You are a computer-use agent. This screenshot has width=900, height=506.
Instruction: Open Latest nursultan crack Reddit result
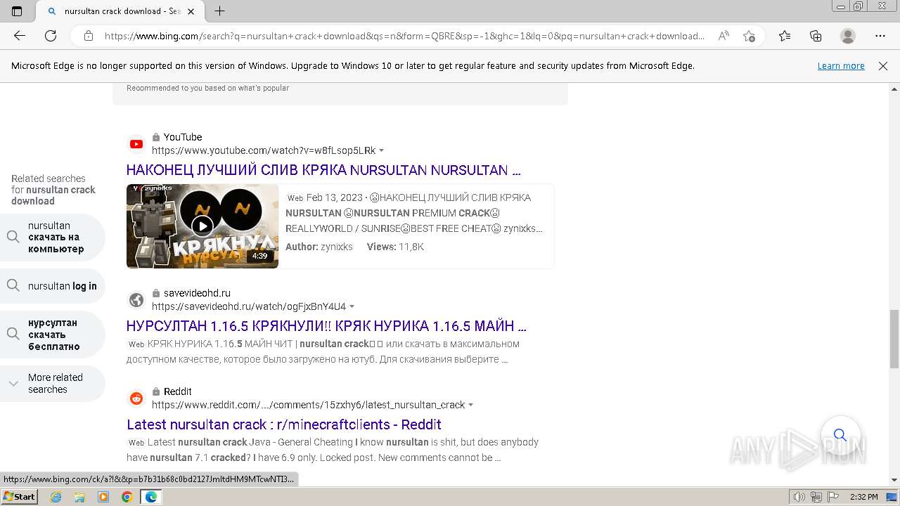[x=284, y=424]
